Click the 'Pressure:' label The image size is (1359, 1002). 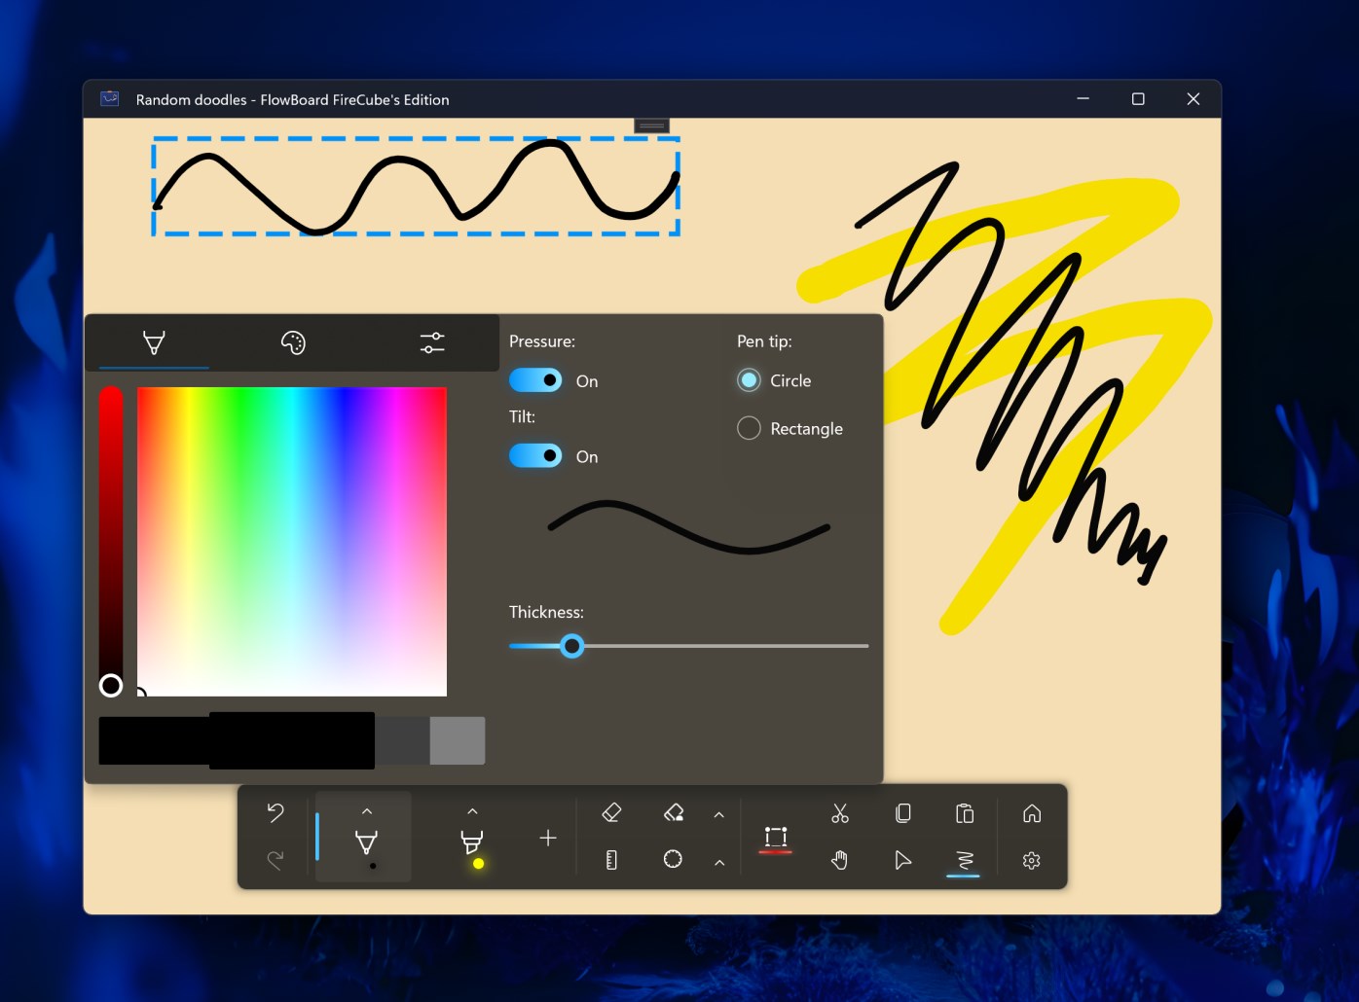[542, 341]
